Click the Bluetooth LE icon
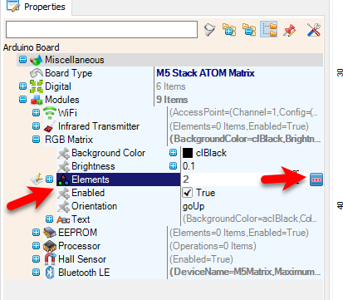The image size is (343, 300). click(50, 273)
